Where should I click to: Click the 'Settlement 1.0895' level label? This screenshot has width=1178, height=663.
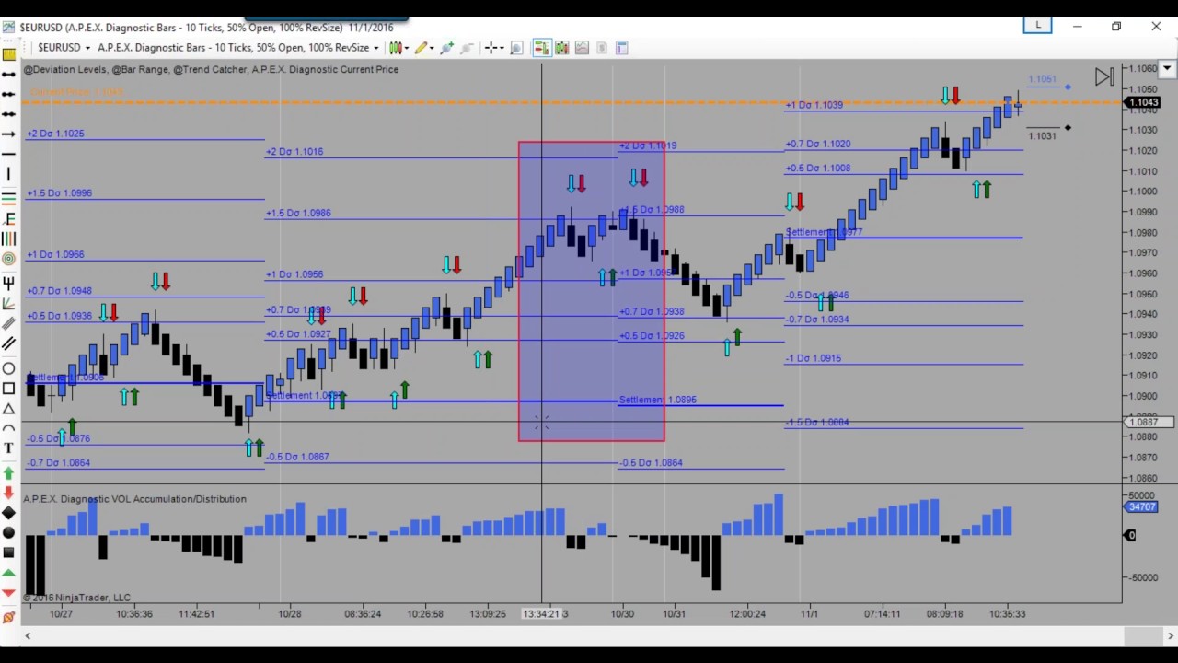[657, 400]
